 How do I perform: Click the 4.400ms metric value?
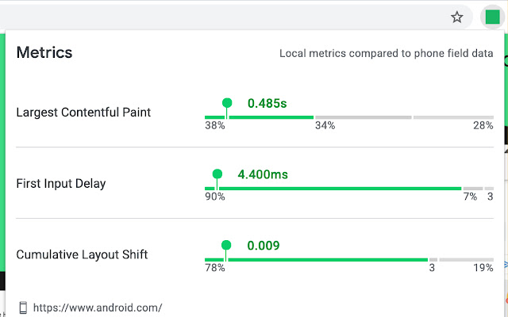click(x=263, y=174)
